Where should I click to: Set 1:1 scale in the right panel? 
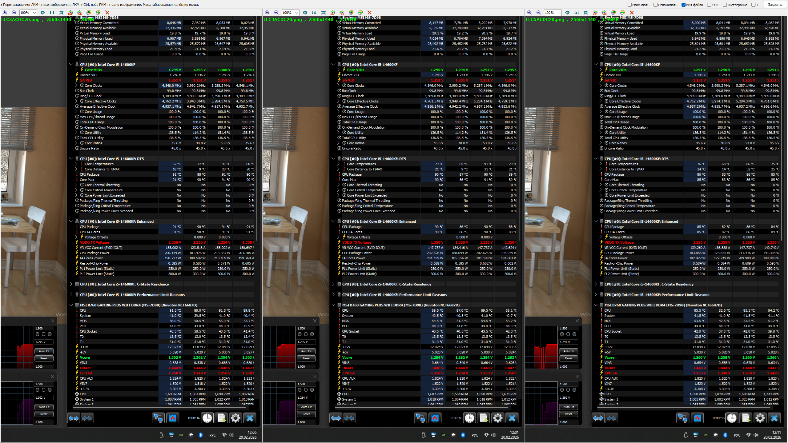click(x=576, y=13)
